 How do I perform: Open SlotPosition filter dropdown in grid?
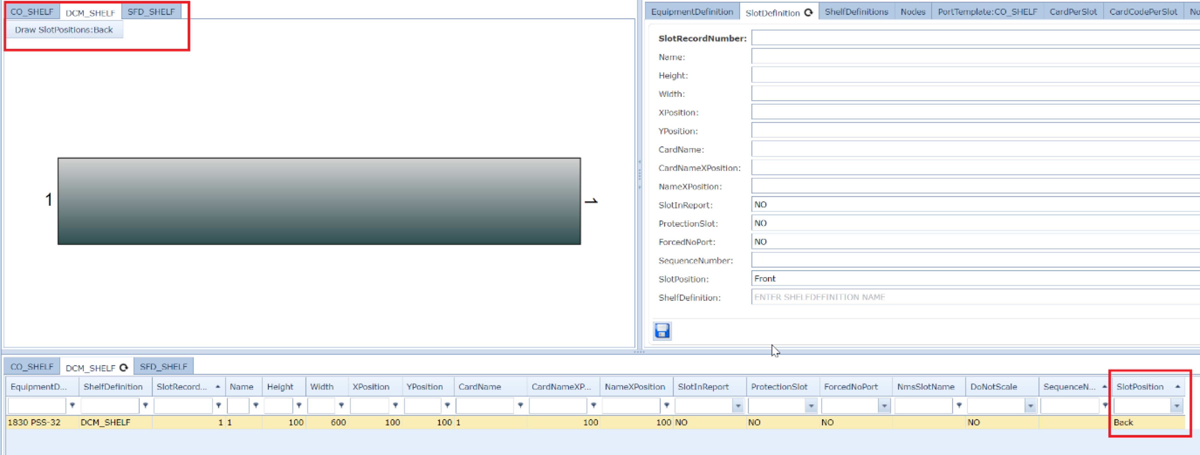coord(1177,406)
